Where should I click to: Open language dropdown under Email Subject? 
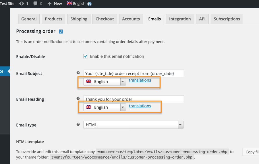point(105,82)
